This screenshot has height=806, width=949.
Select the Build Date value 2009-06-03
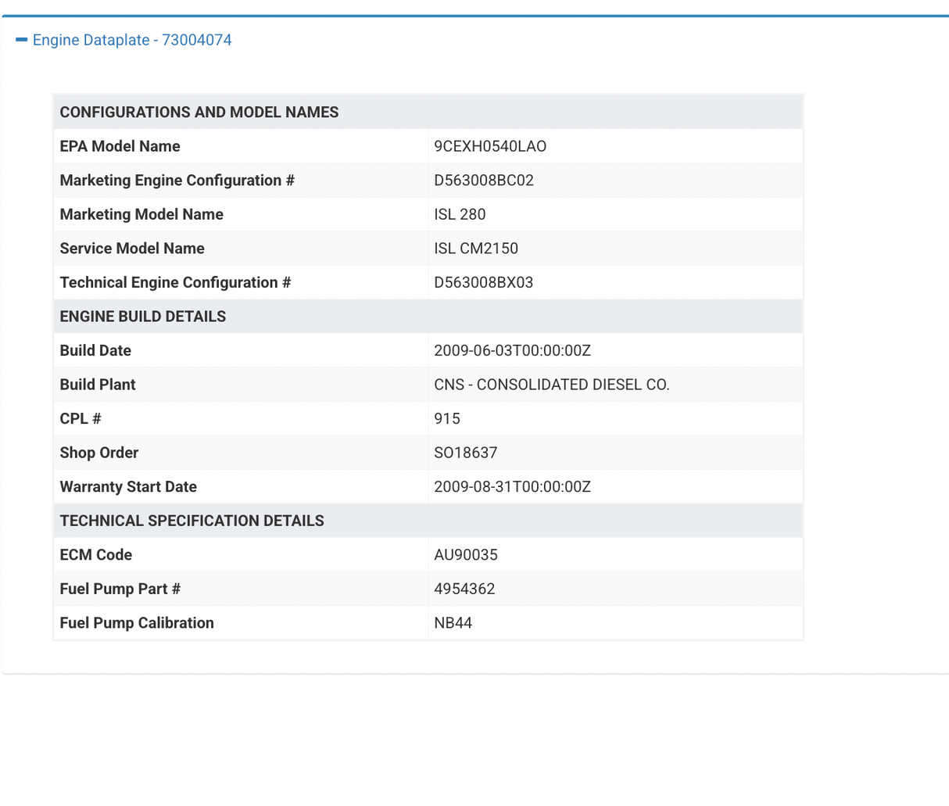[x=512, y=350]
